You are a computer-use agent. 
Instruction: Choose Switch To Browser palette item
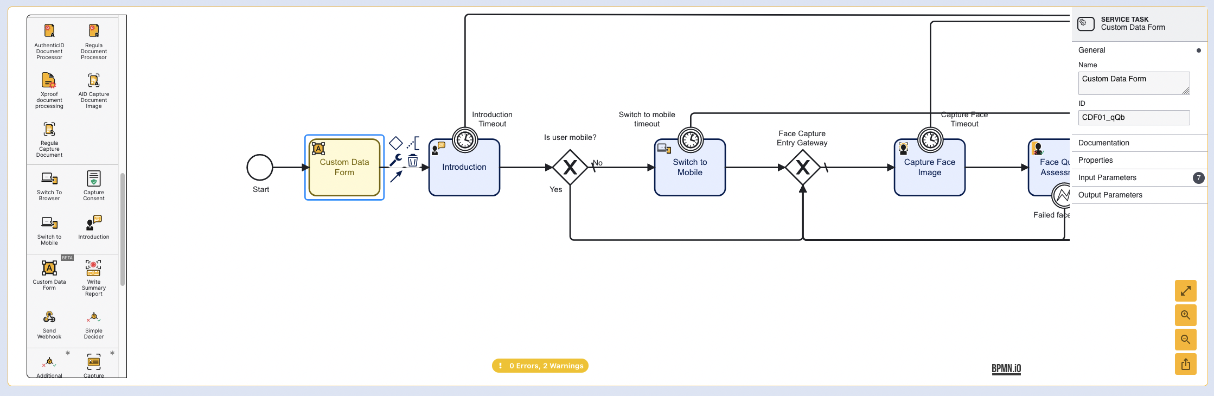49,186
